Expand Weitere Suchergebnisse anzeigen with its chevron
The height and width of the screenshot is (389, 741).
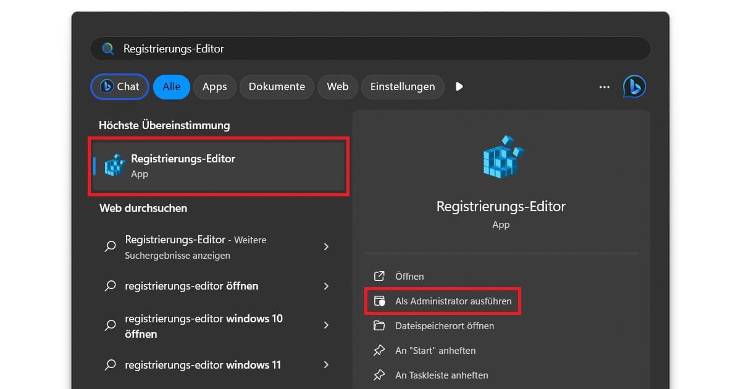click(x=326, y=247)
